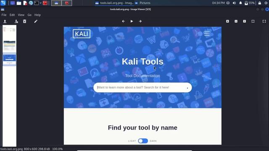Click the red application launcher icon
The image size is (269, 151).
tap(45, 3)
